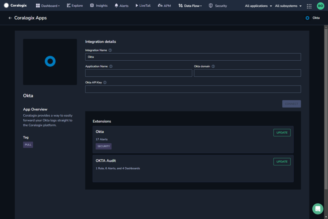Open the Explore page
The image size is (328, 219).
pos(75,6)
